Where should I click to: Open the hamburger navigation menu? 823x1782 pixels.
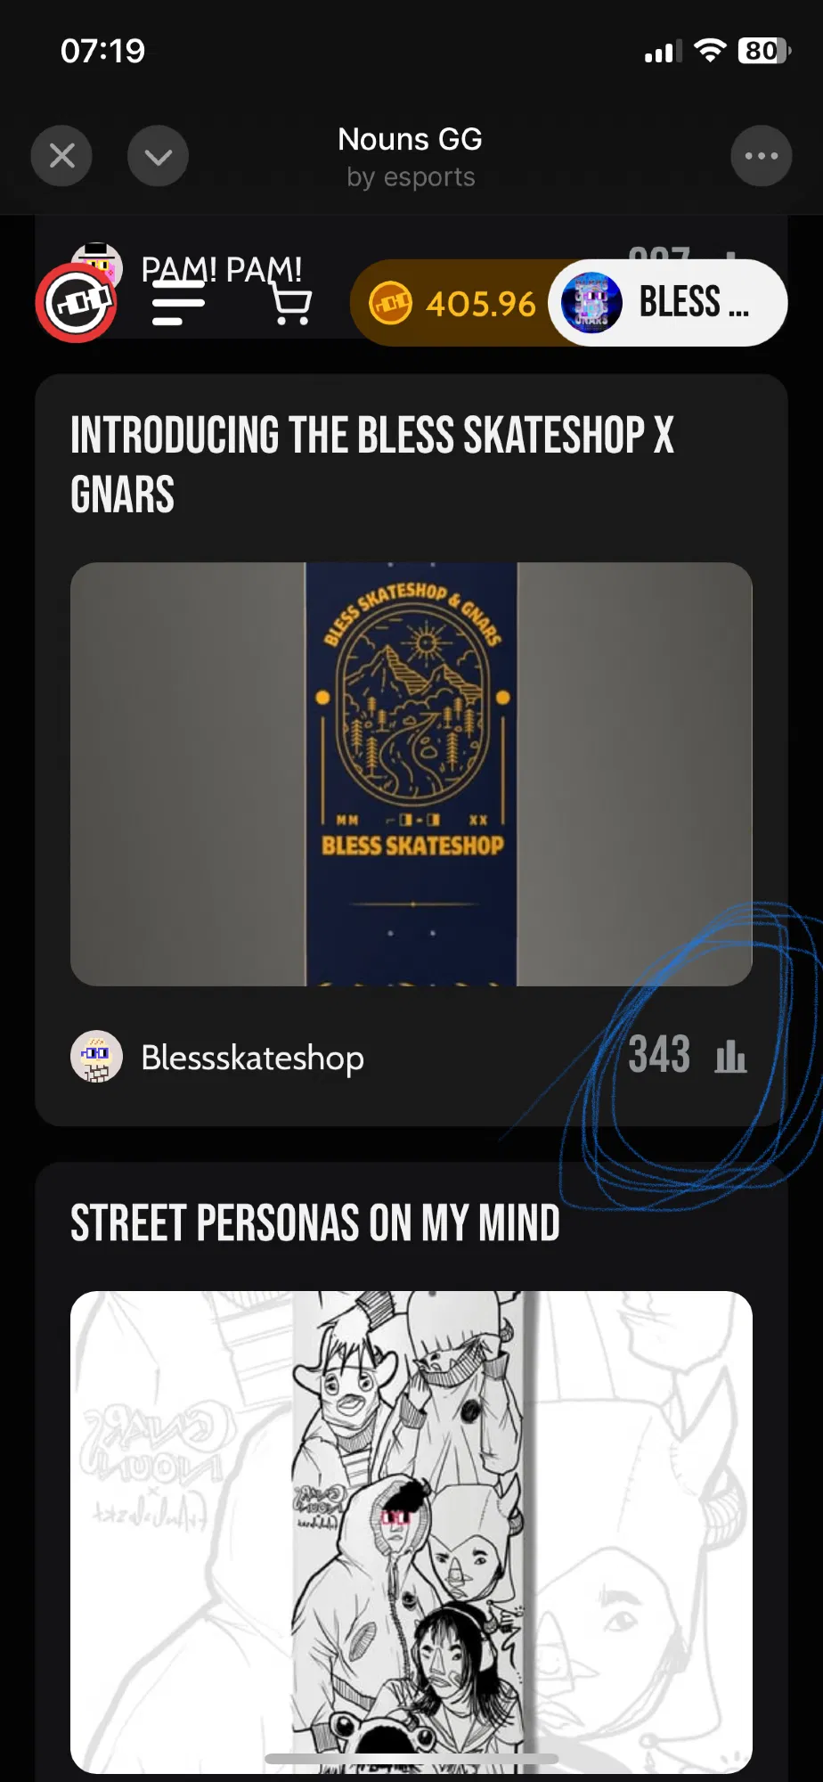(178, 303)
